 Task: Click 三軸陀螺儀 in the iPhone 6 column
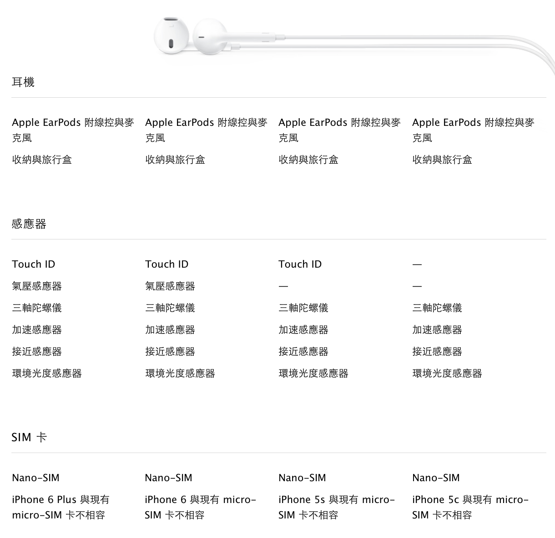(170, 308)
